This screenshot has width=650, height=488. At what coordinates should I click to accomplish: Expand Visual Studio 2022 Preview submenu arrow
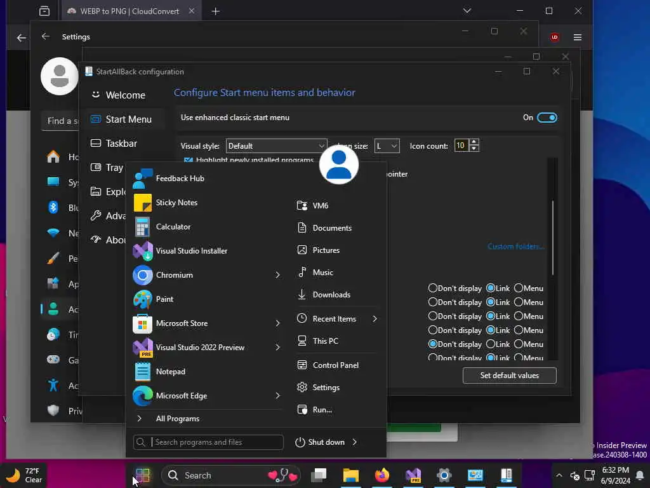[x=278, y=348]
